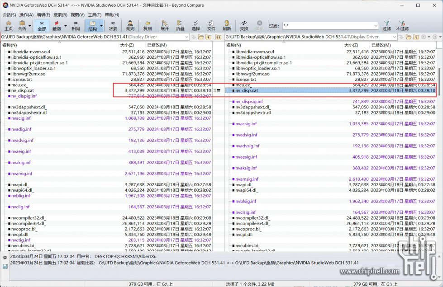Click the Beyond Compare title bar icon

(x=5, y=5)
